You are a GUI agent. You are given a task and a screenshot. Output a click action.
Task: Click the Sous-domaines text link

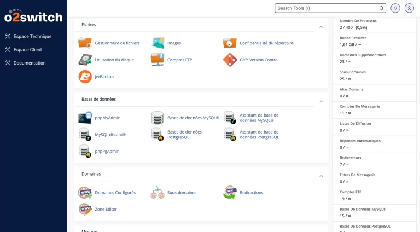point(182,193)
